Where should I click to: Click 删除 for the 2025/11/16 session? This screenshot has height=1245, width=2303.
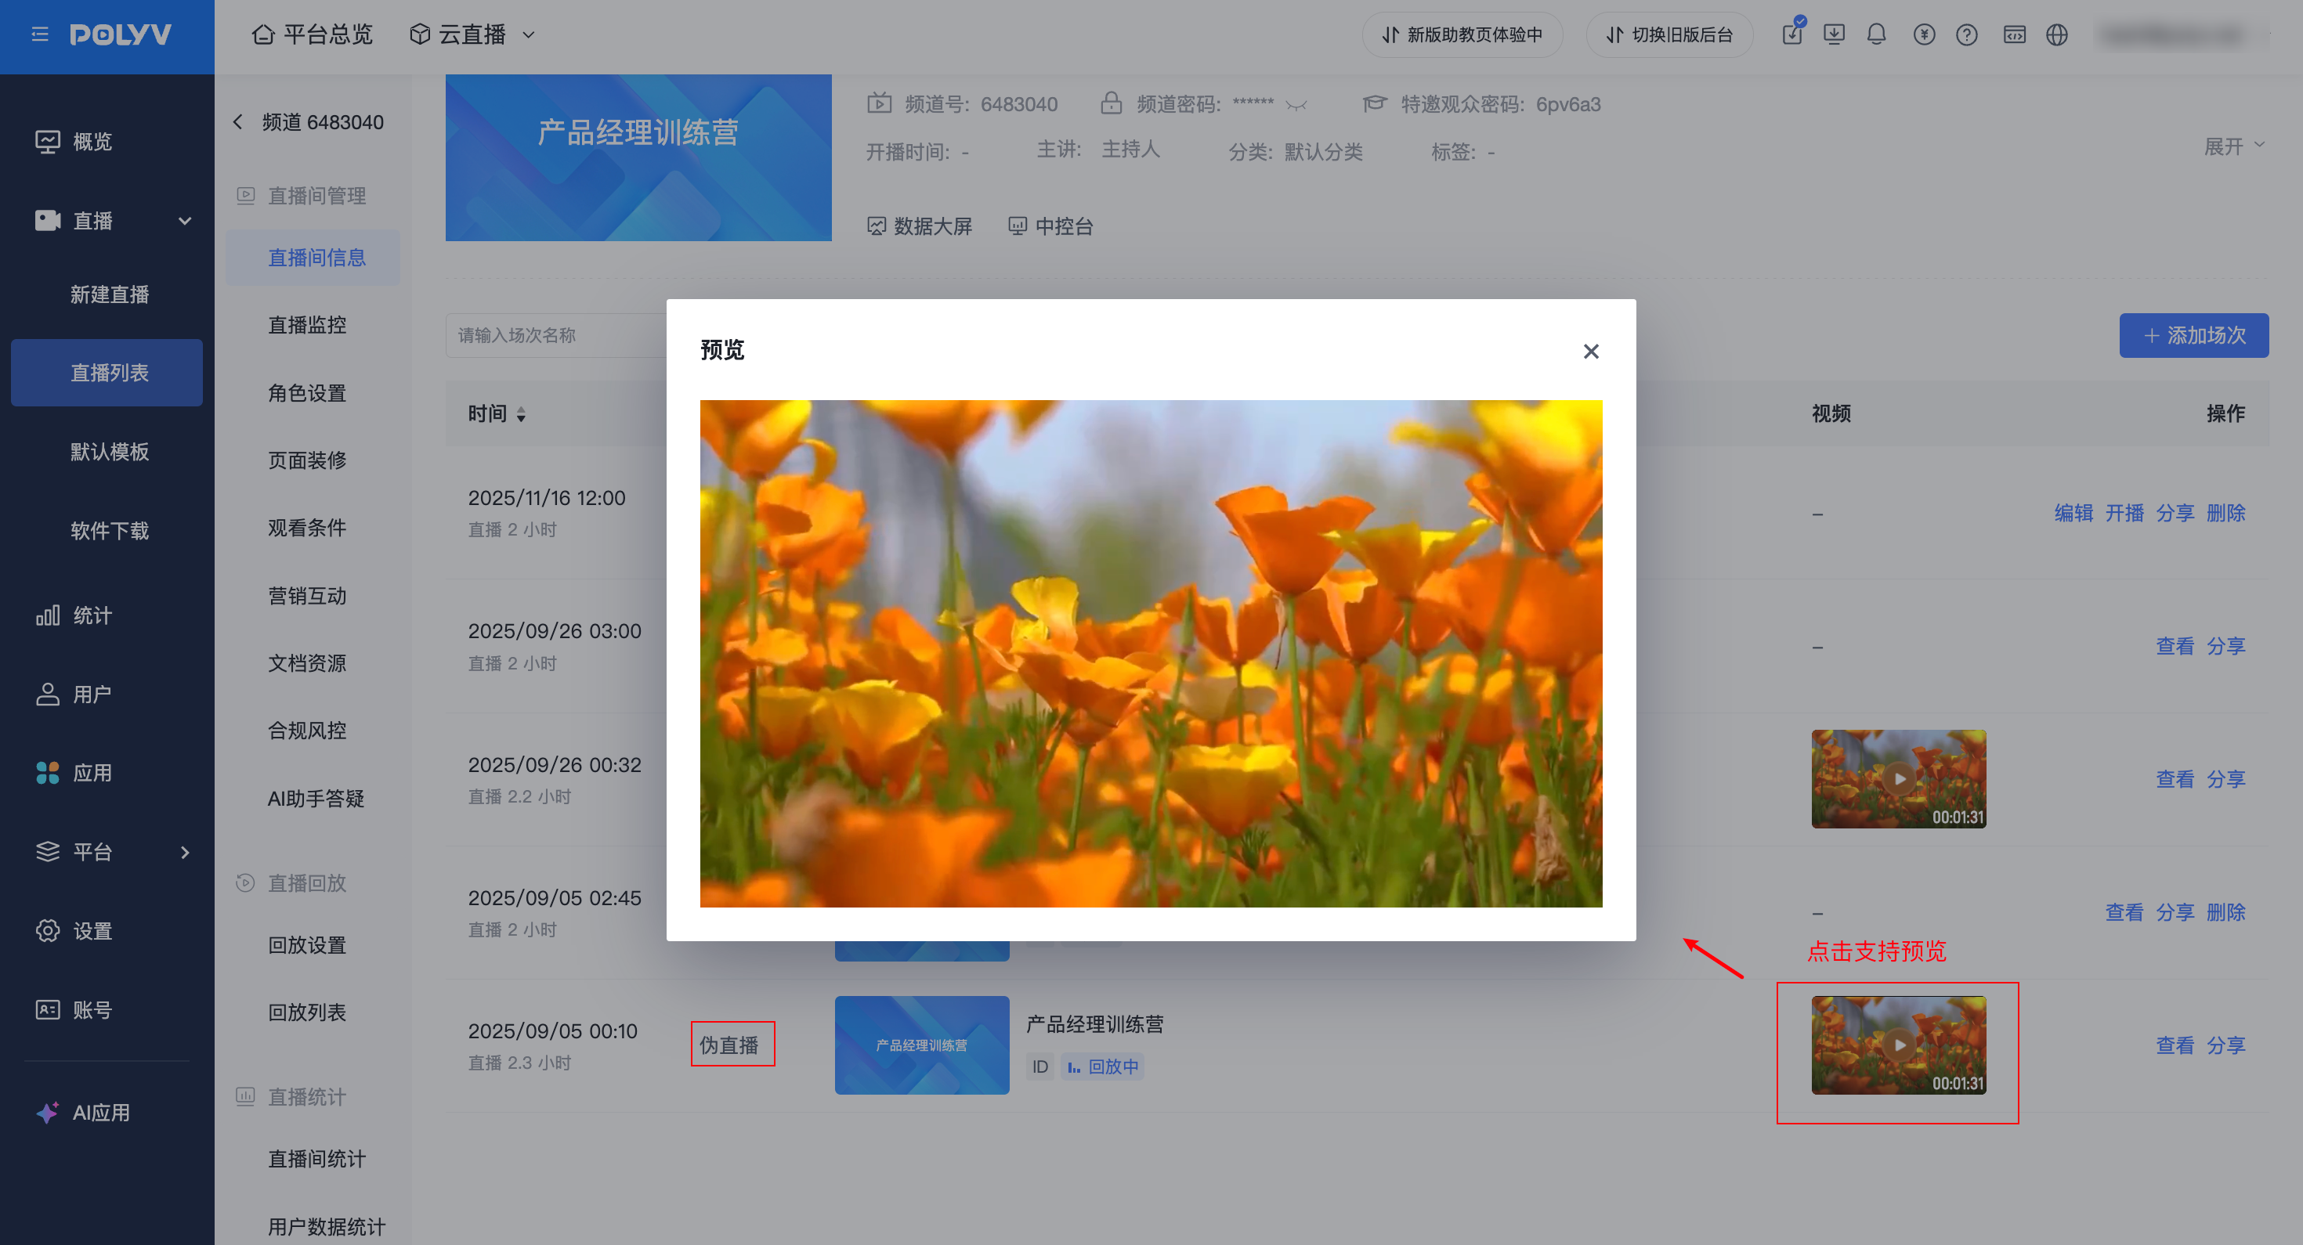click(2226, 512)
